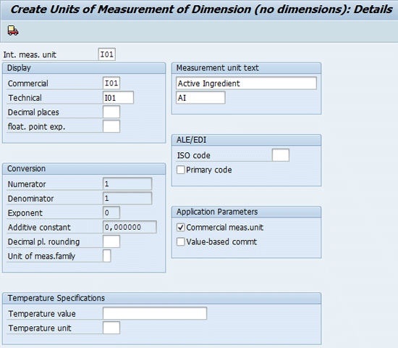
Task: Select the Int. meas. unit field
Action: [107, 54]
